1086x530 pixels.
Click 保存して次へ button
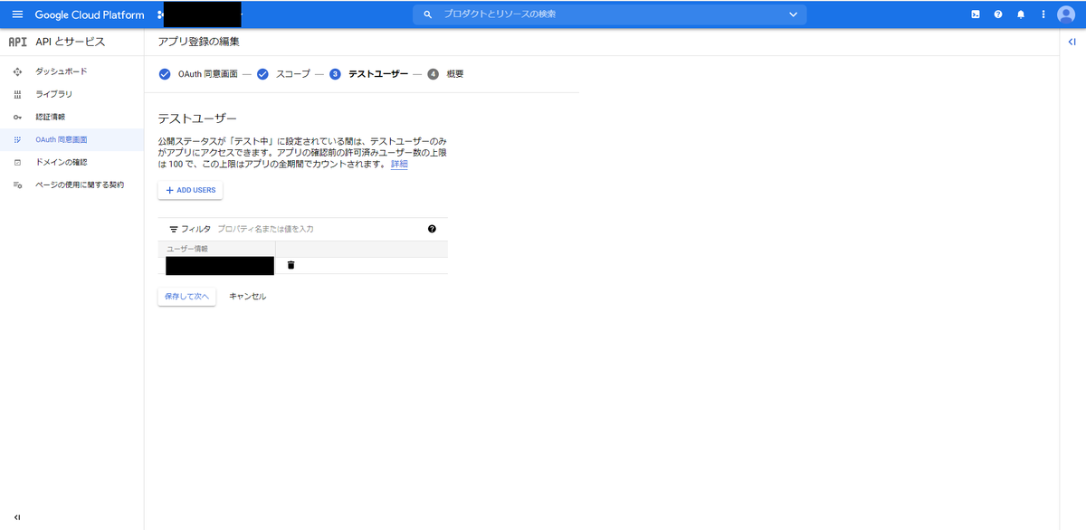click(186, 297)
